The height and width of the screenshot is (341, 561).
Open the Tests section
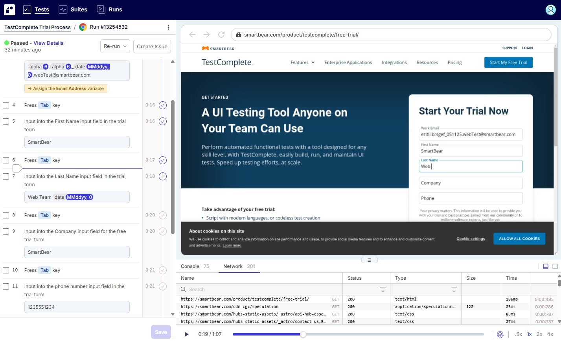36,9
